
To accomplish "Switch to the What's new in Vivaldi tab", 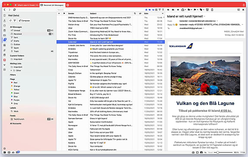I will tap(26, 5).
